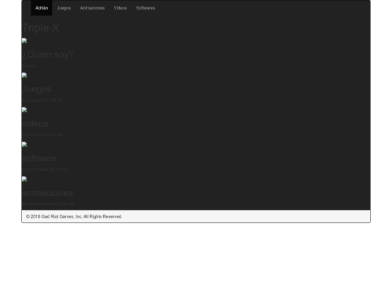
Task: Click the mis animaciones bla bla bla paragraph
Action: click(48, 204)
